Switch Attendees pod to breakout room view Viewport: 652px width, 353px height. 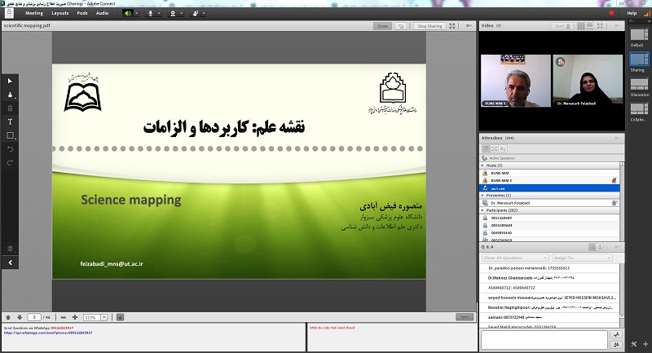[495, 149]
